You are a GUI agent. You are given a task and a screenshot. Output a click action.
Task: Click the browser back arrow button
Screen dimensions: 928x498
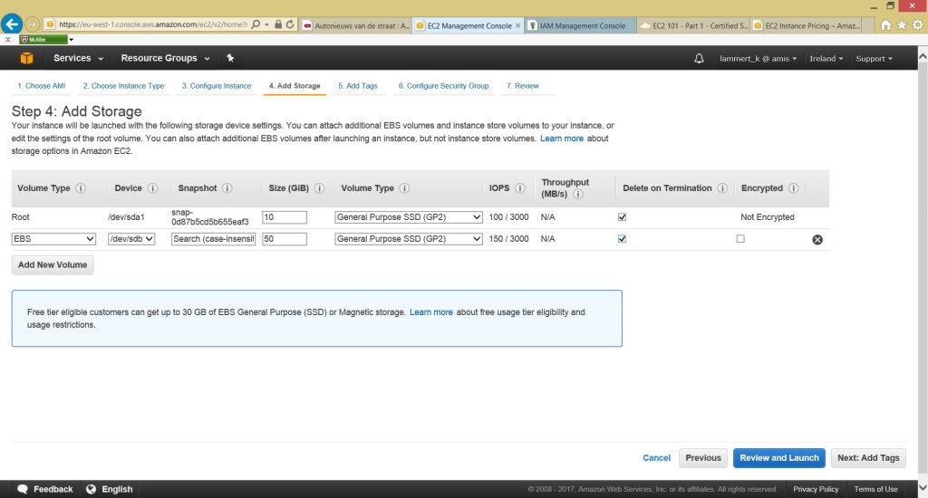[x=13, y=24]
